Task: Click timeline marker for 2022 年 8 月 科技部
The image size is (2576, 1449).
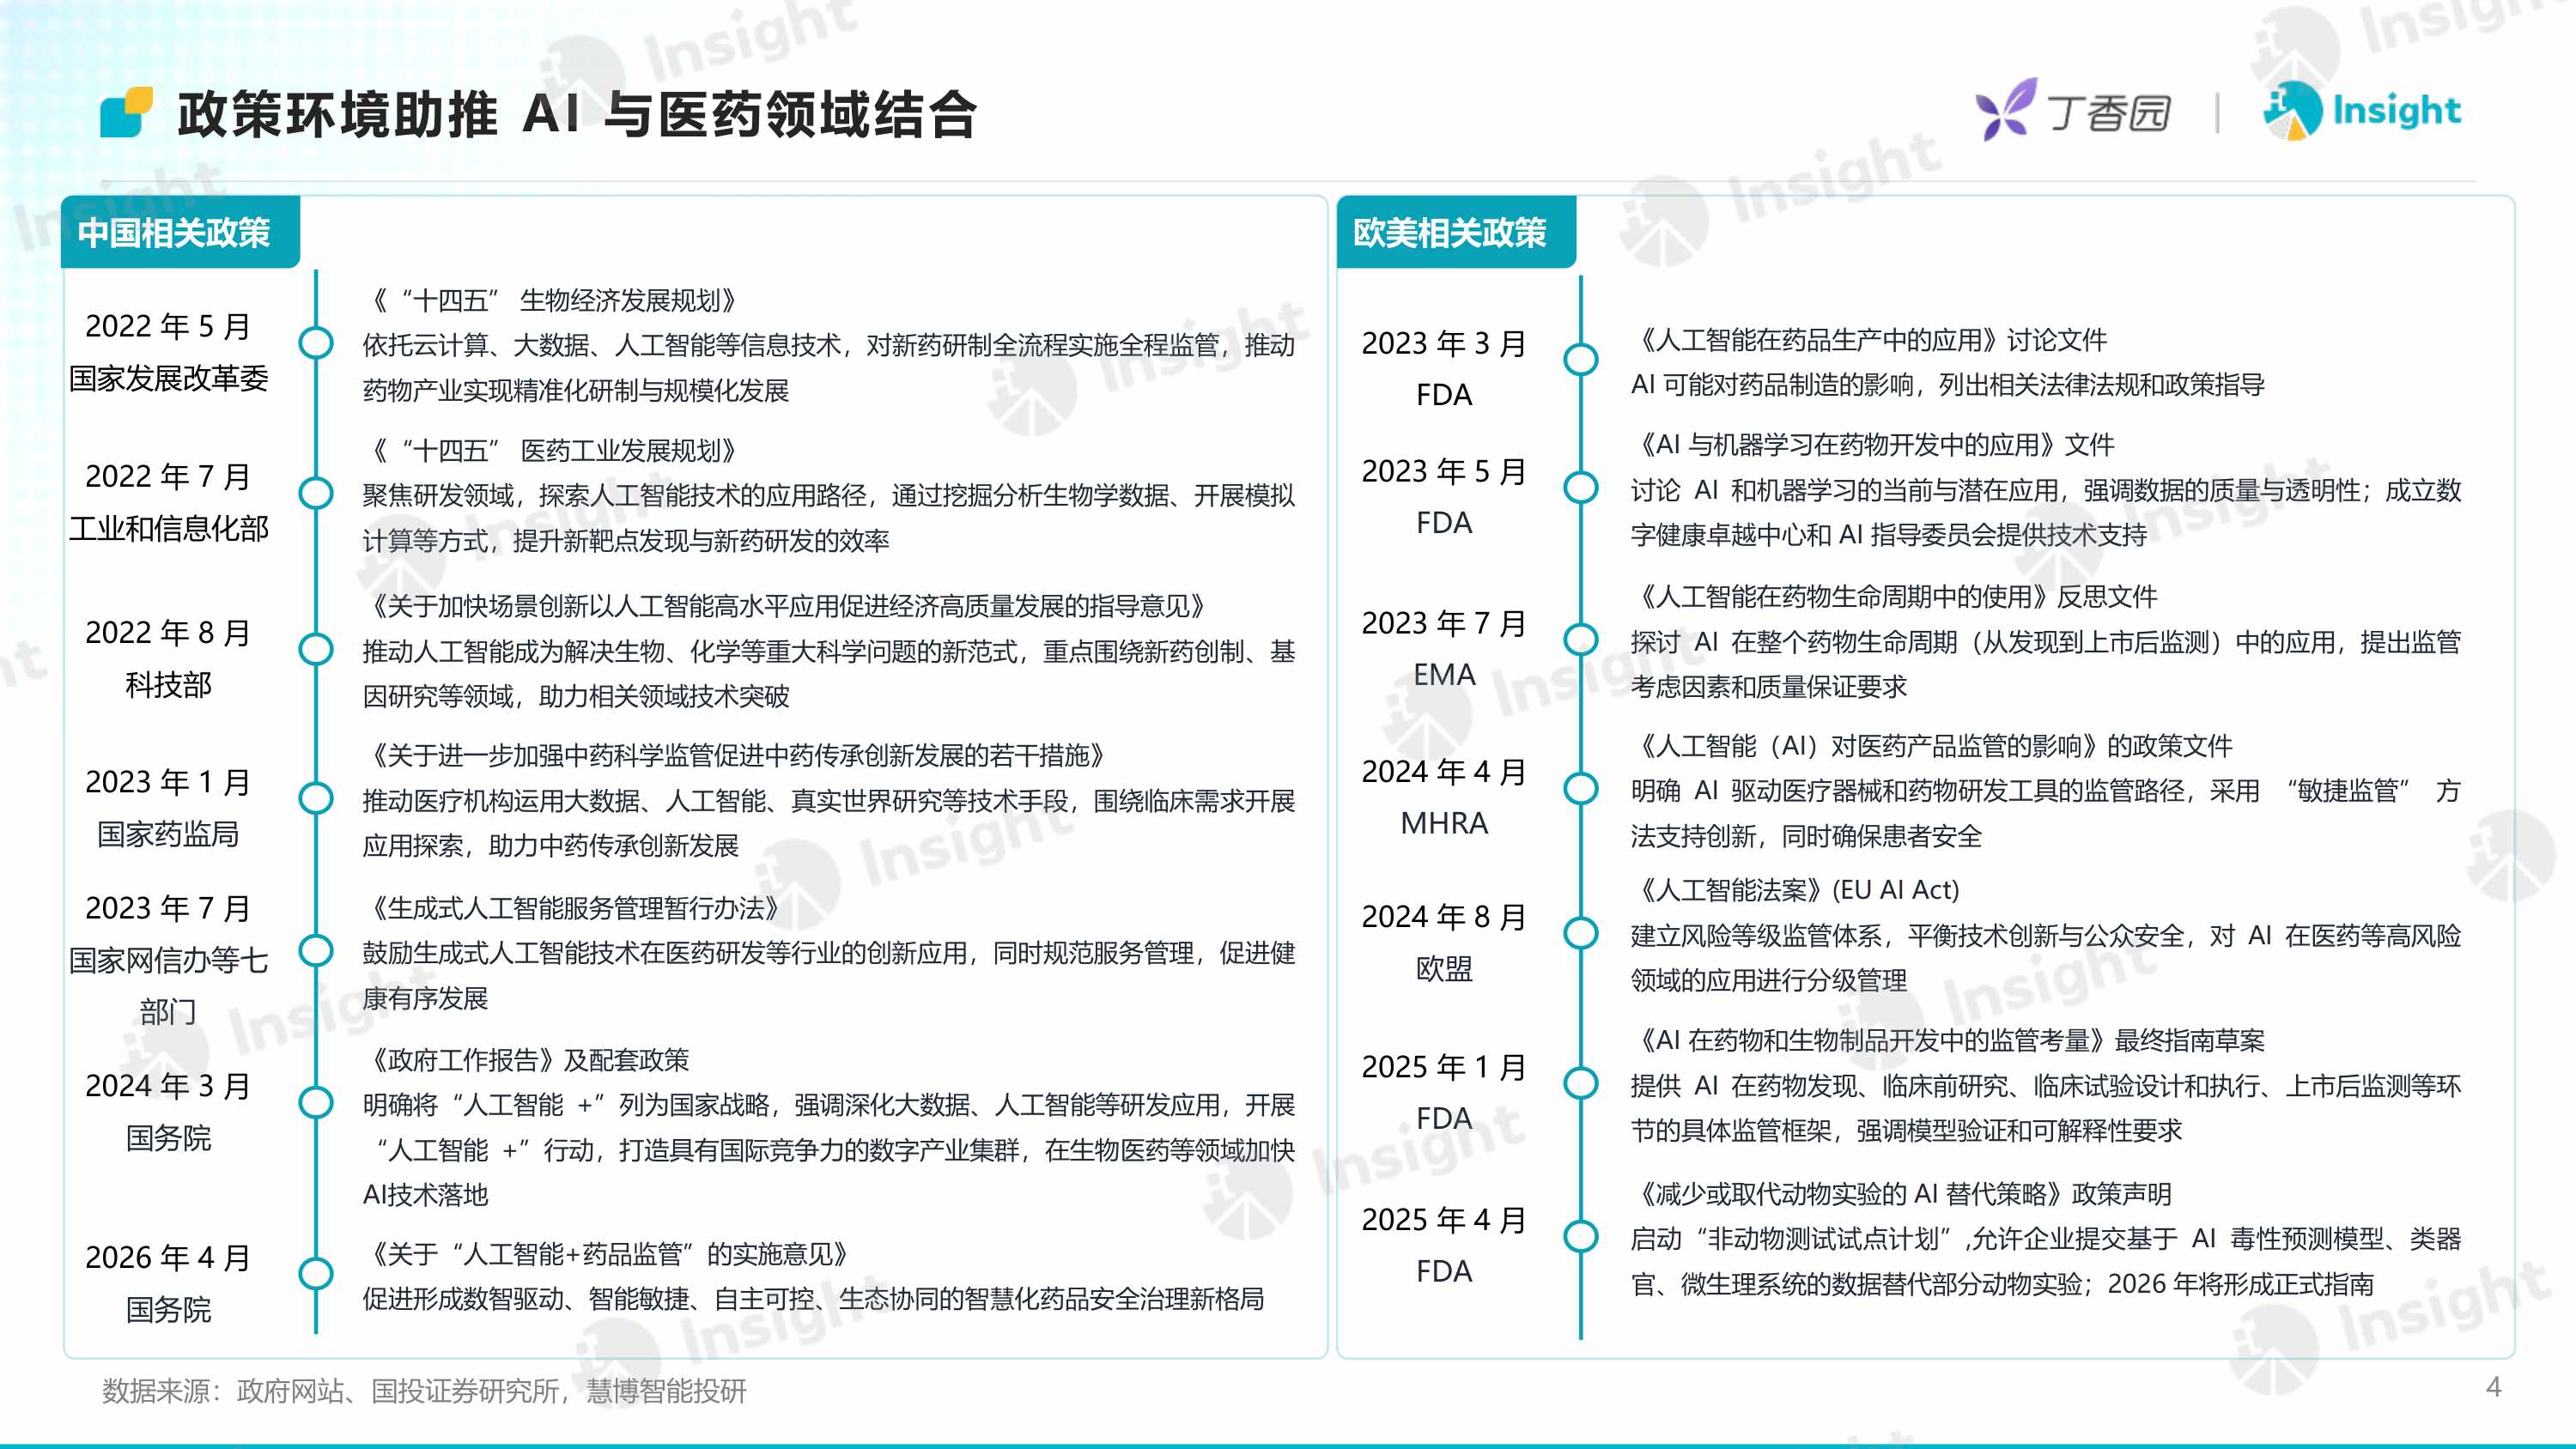Action: click(316, 649)
